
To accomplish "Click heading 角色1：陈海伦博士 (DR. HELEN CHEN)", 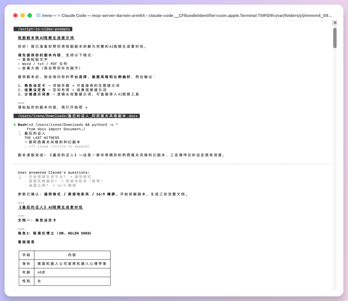I will point(54,233).
